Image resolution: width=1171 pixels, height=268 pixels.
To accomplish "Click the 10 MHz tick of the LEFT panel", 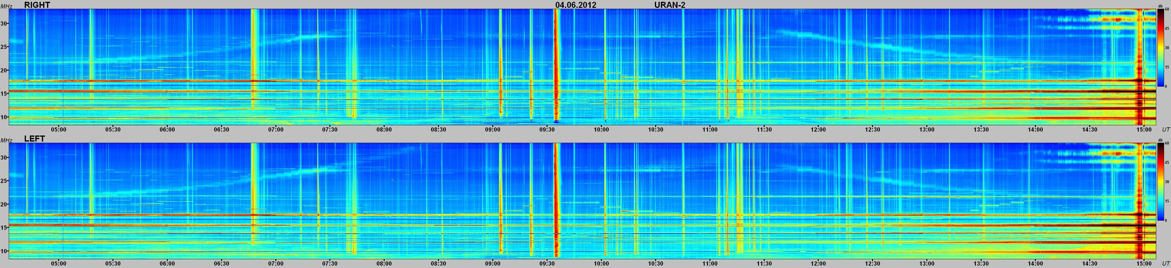I will tap(4, 251).
